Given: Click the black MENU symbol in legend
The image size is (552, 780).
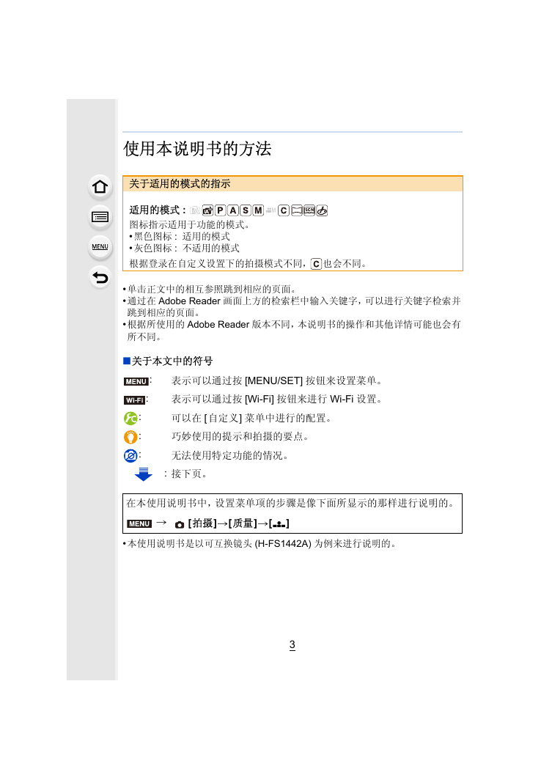Looking at the screenshot, I should 136,381.
